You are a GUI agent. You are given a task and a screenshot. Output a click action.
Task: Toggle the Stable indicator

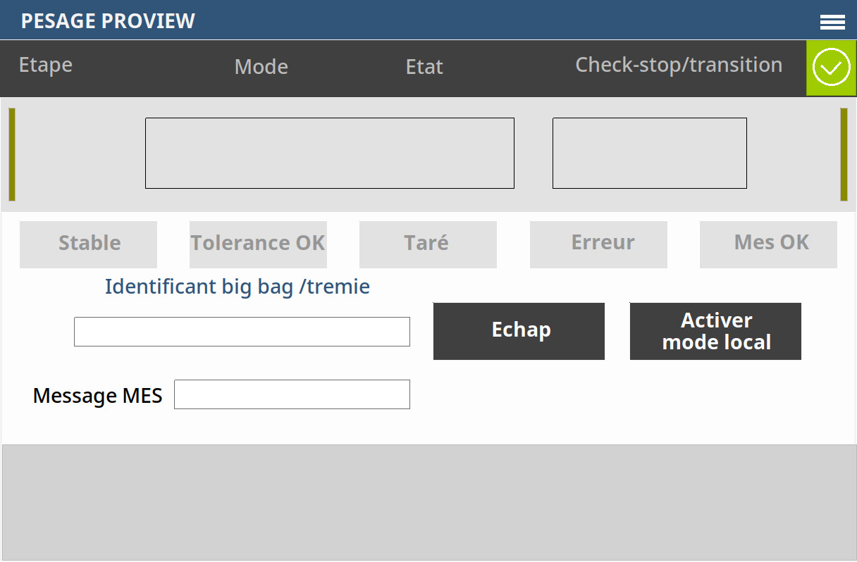(88, 244)
